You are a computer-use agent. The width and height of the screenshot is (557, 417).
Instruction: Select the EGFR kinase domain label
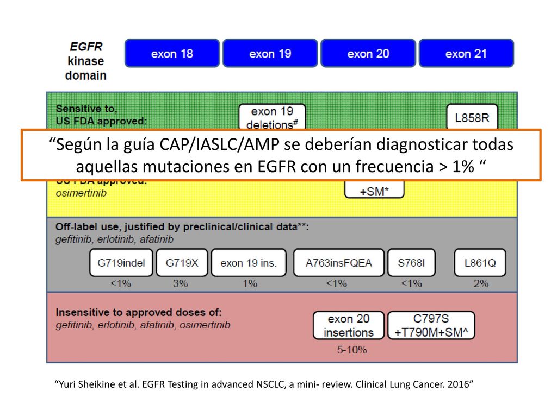[x=85, y=61]
